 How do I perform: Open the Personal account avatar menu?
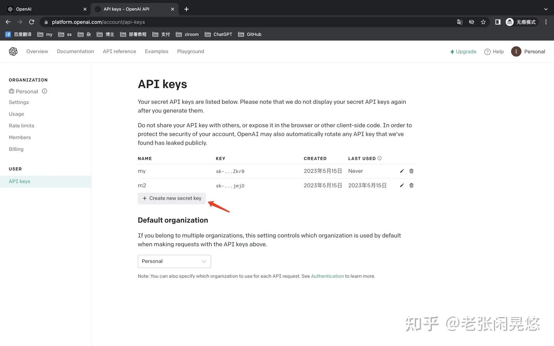click(x=516, y=51)
